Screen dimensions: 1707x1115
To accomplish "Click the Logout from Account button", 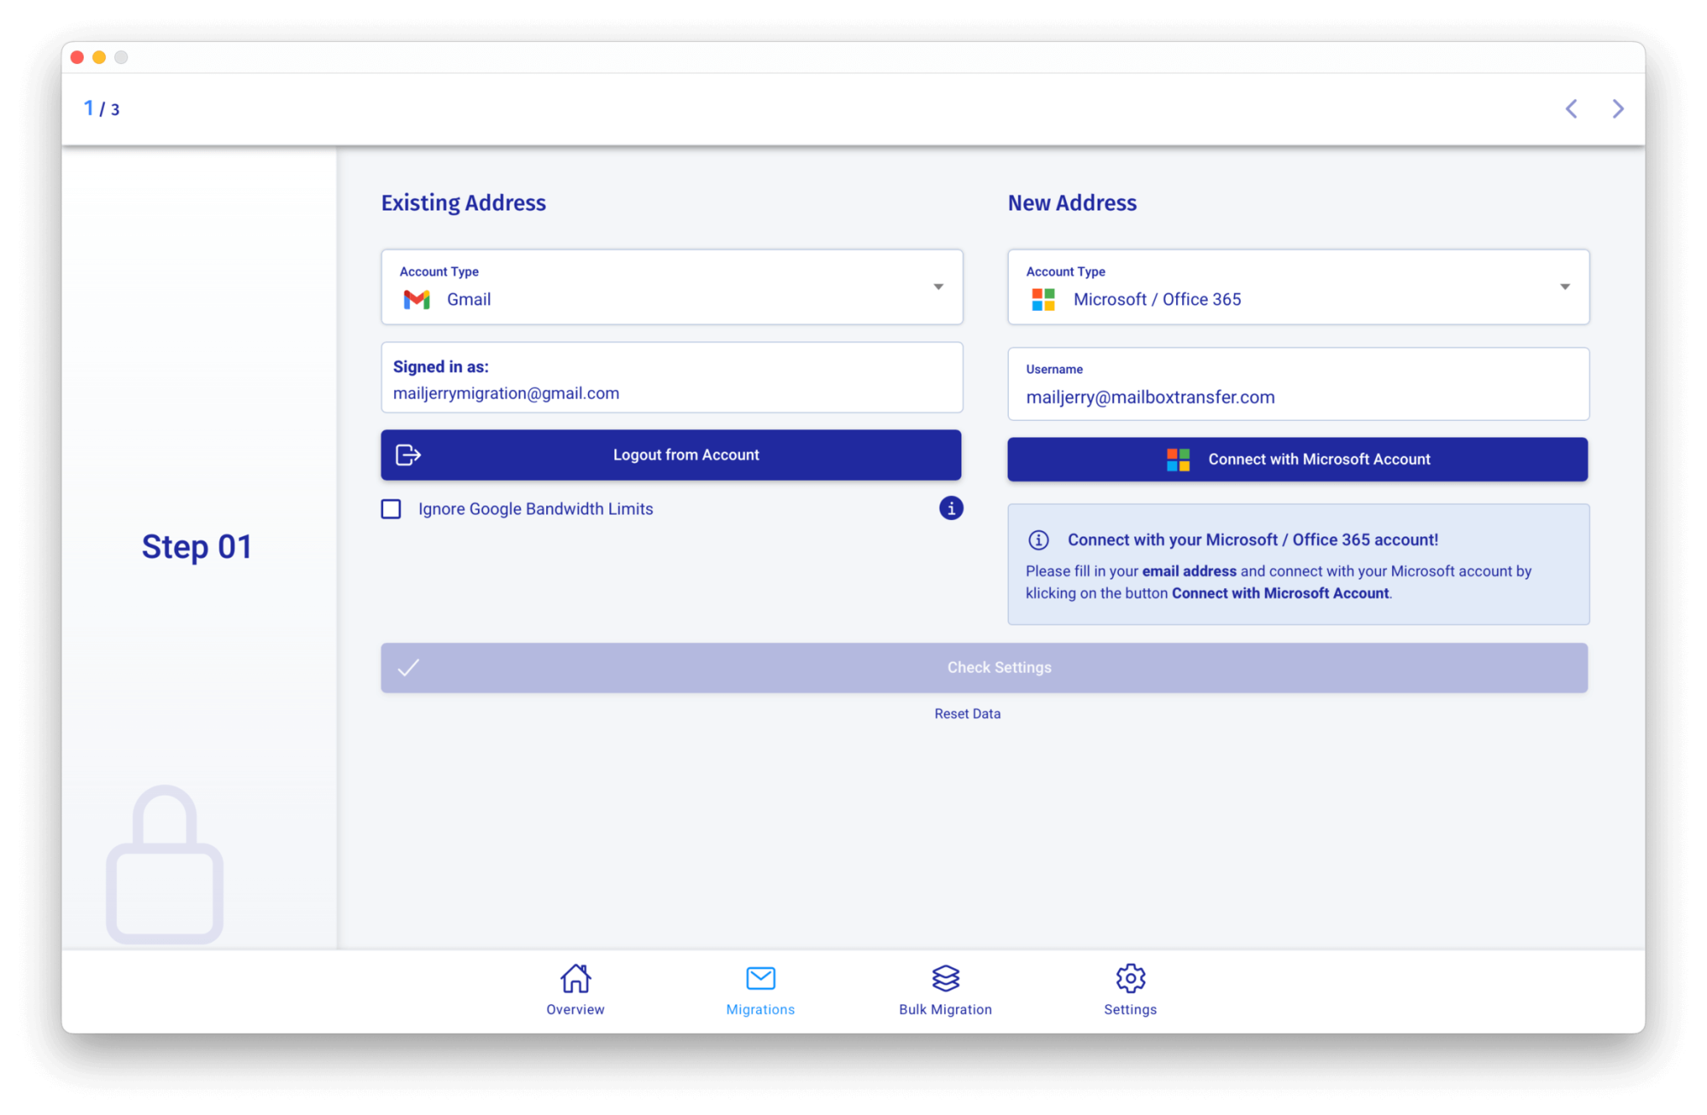I will coord(671,455).
